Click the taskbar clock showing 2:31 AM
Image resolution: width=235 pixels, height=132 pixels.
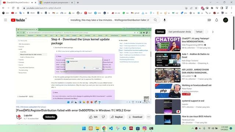[x=224, y=128]
